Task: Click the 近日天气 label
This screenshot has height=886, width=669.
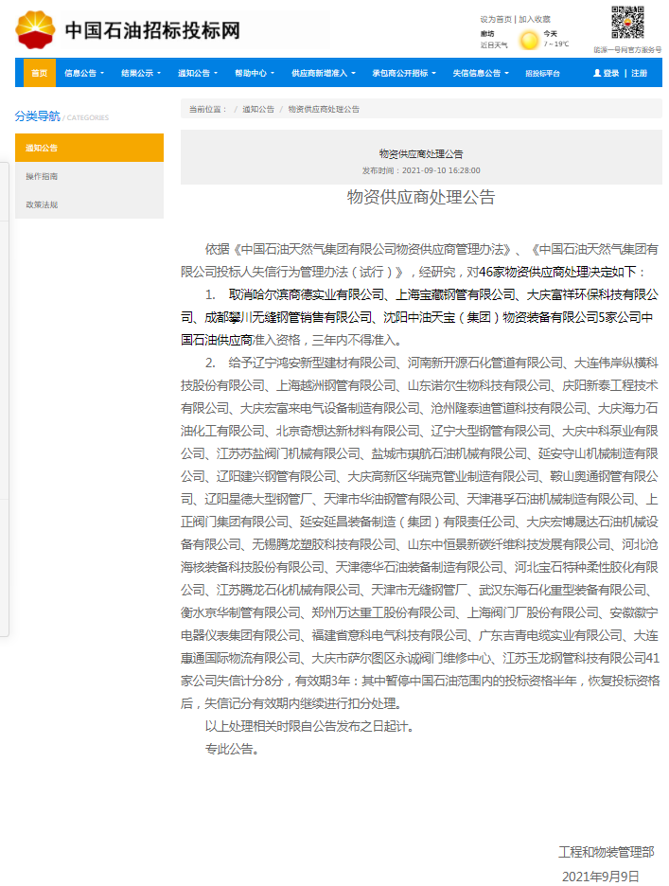Action: [494, 44]
